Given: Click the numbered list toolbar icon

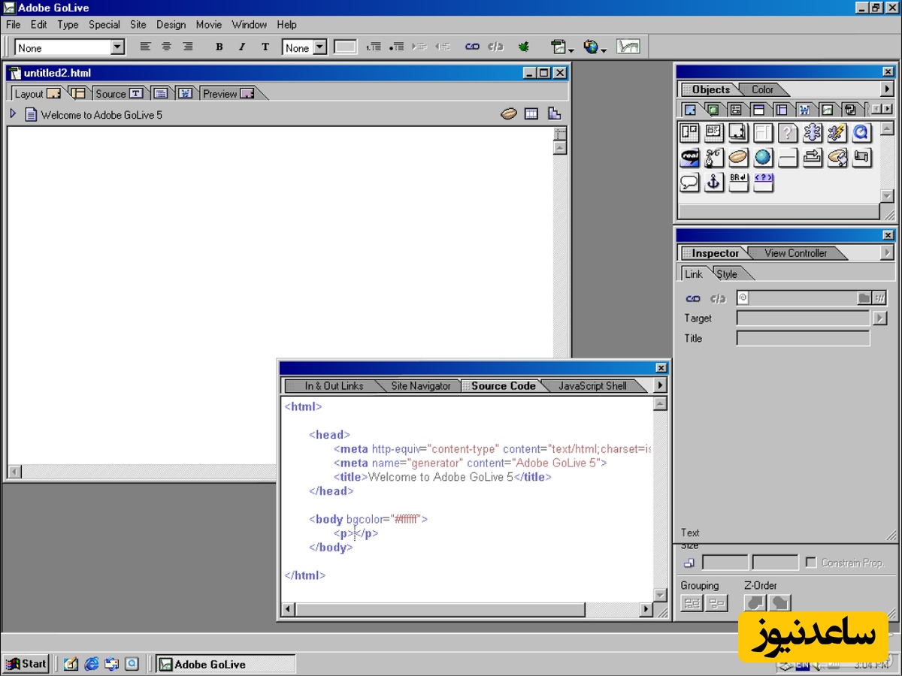Looking at the screenshot, I should (374, 47).
